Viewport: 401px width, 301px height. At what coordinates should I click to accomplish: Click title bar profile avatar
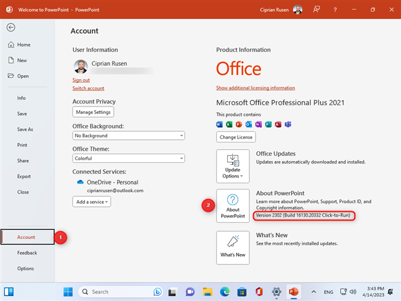point(298,10)
